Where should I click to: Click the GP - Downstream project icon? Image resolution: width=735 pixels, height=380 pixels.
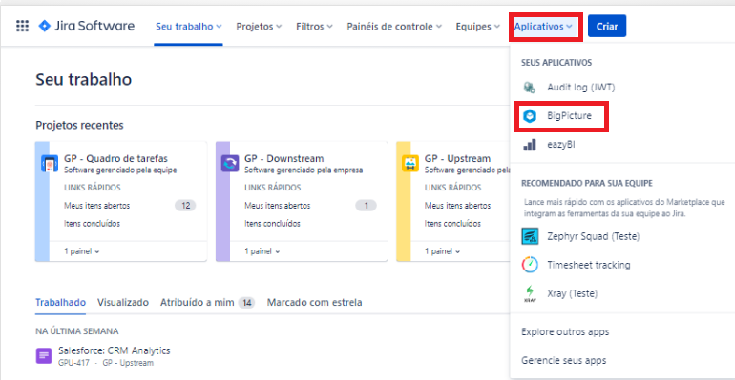coord(230,164)
